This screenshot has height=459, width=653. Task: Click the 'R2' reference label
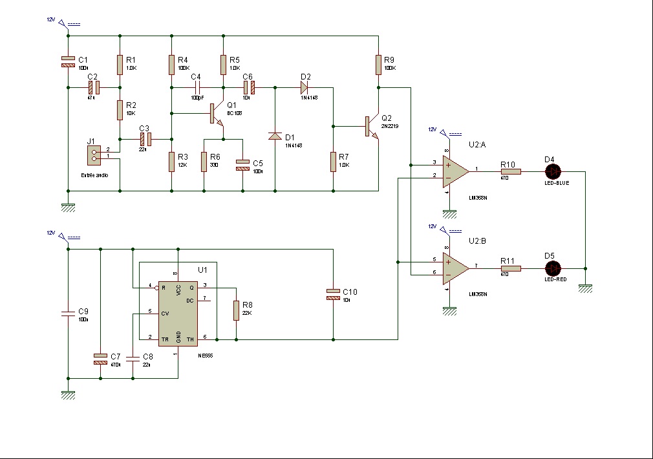(131, 105)
